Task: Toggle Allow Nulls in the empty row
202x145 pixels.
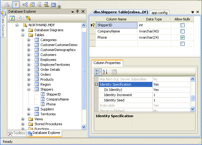Action: click(182, 44)
